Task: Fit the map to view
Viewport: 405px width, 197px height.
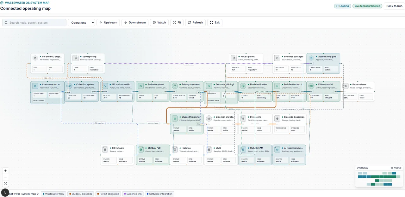Action: 177,22
